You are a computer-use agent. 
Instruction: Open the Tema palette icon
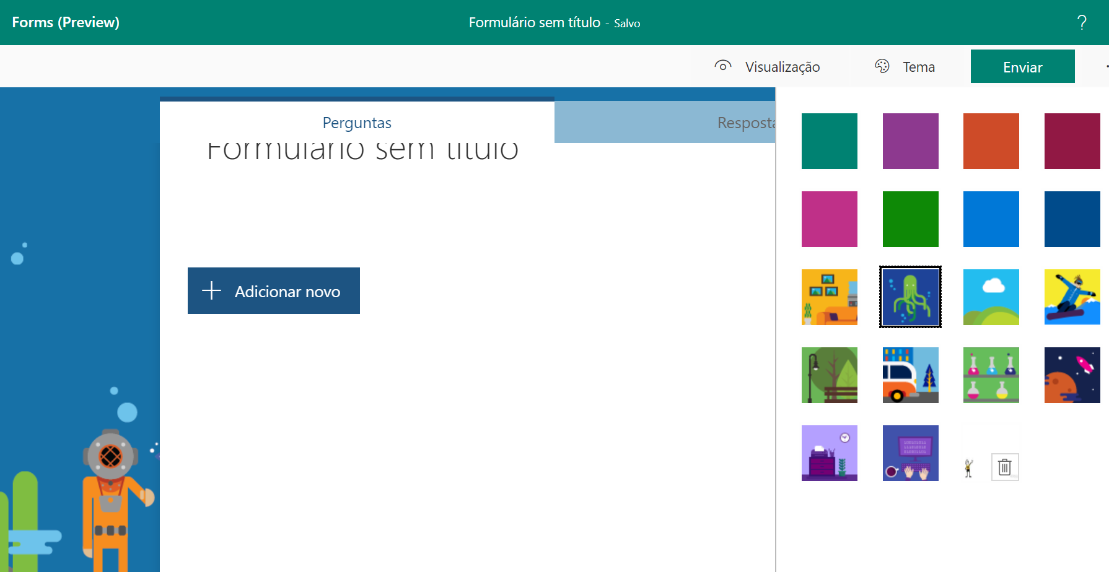(882, 66)
